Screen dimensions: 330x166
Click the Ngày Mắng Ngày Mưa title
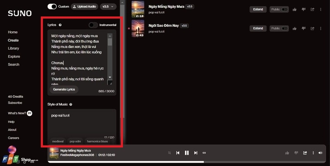coord(166,7)
